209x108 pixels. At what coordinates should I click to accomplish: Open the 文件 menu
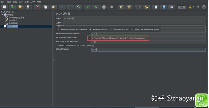pyautogui.click(x=3, y=2)
